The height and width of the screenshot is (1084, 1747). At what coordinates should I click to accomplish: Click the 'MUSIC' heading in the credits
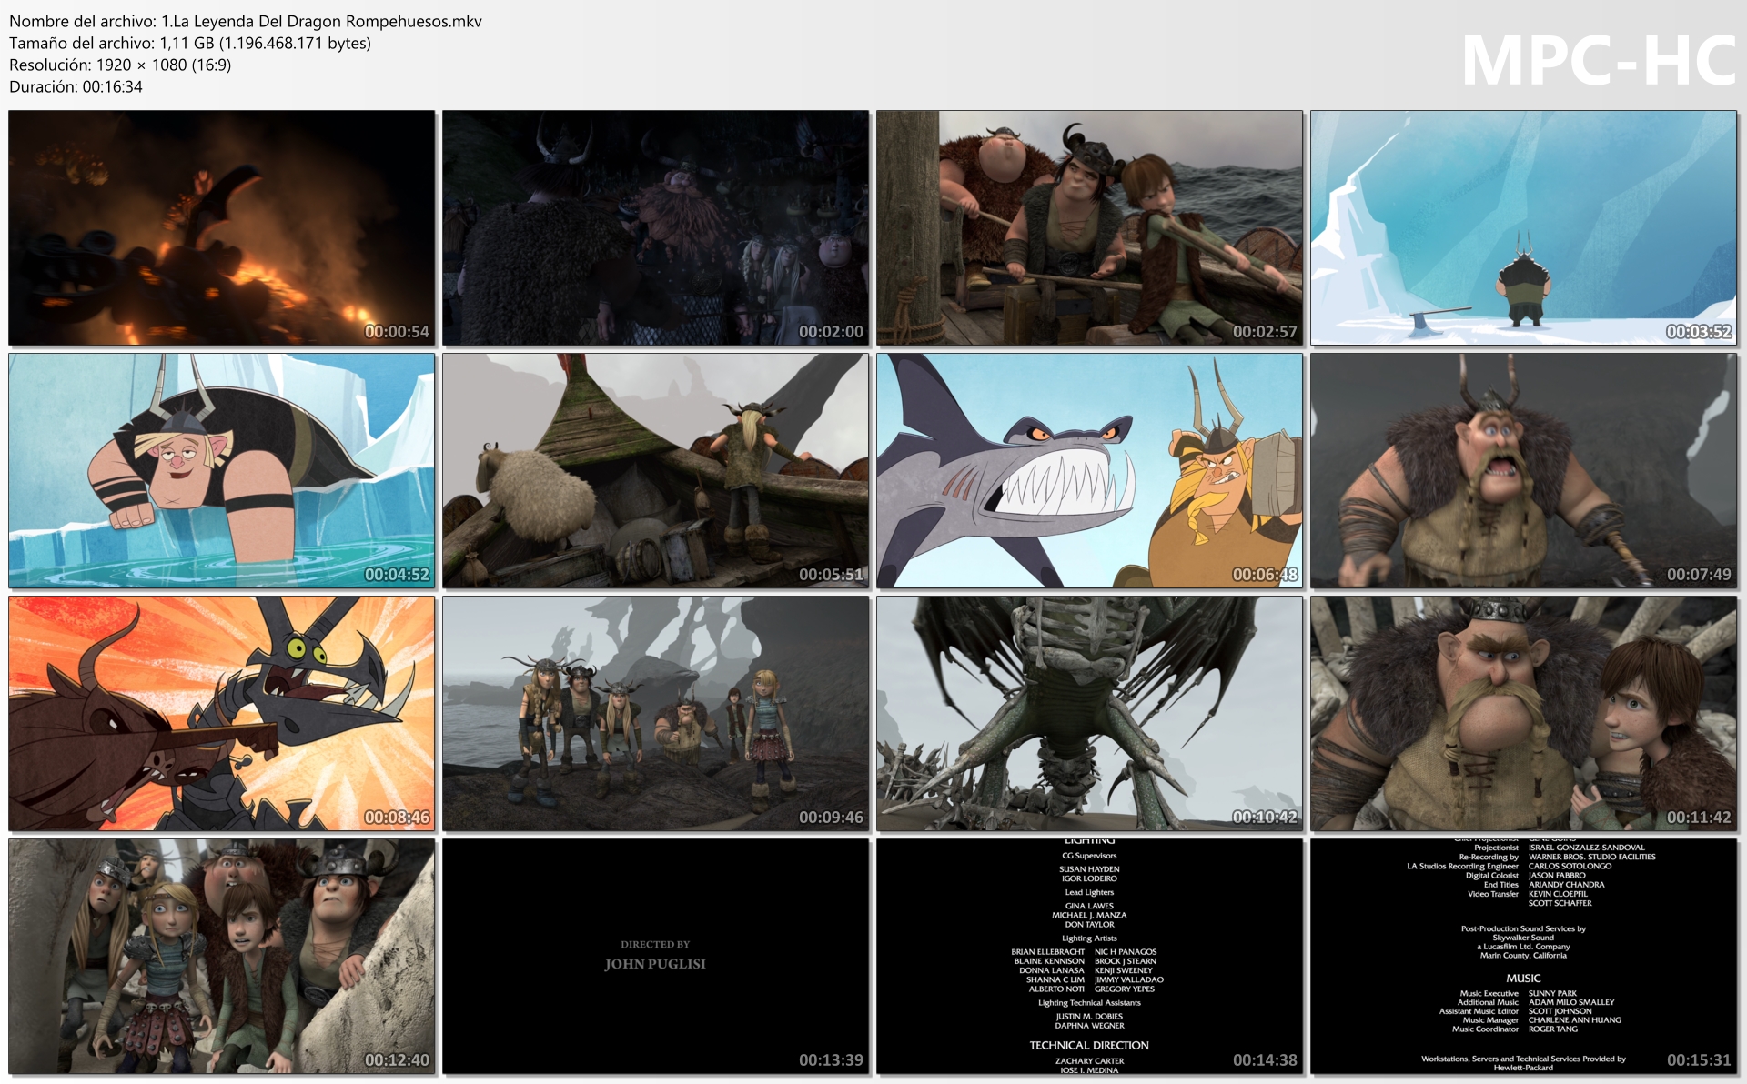[x=1523, y=979]
